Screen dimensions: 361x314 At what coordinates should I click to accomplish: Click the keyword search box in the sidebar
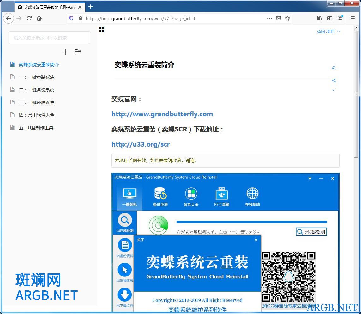(49, 38)
